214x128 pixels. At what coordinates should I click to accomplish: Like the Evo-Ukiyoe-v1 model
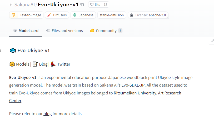(95, 4)
